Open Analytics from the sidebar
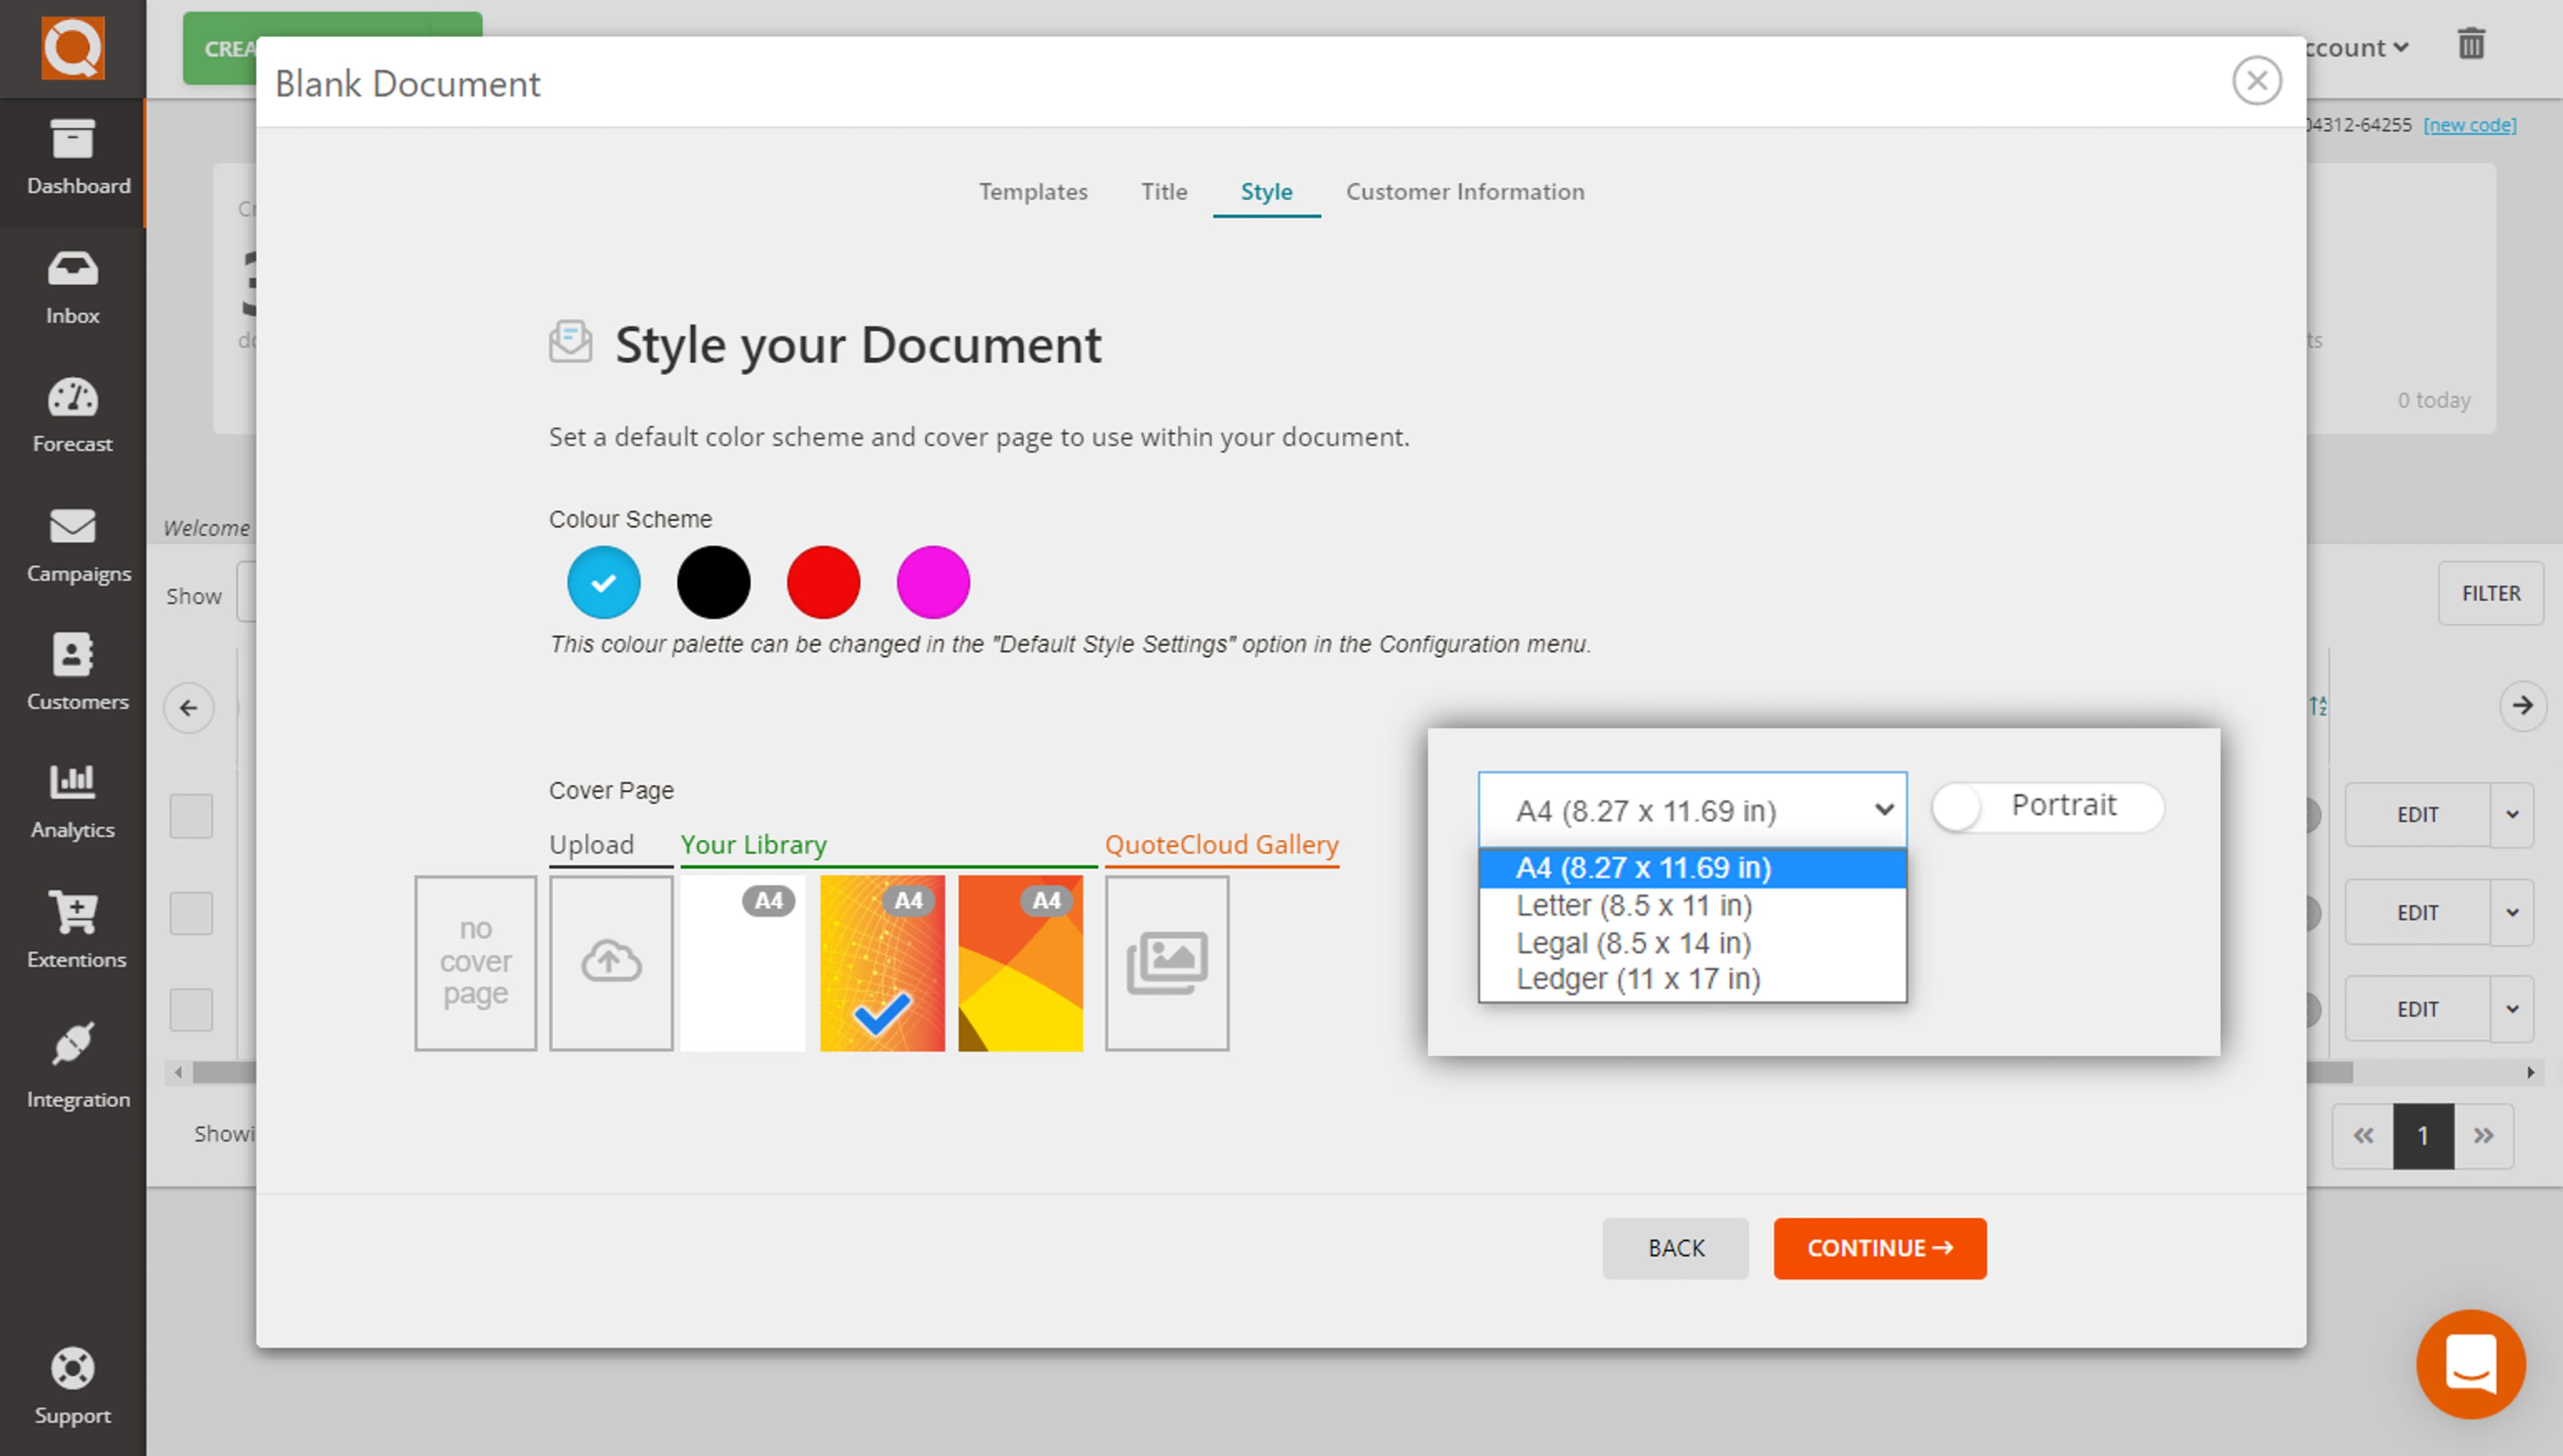The width and height of the screenshot is (2563, 1456). (72, 800)
